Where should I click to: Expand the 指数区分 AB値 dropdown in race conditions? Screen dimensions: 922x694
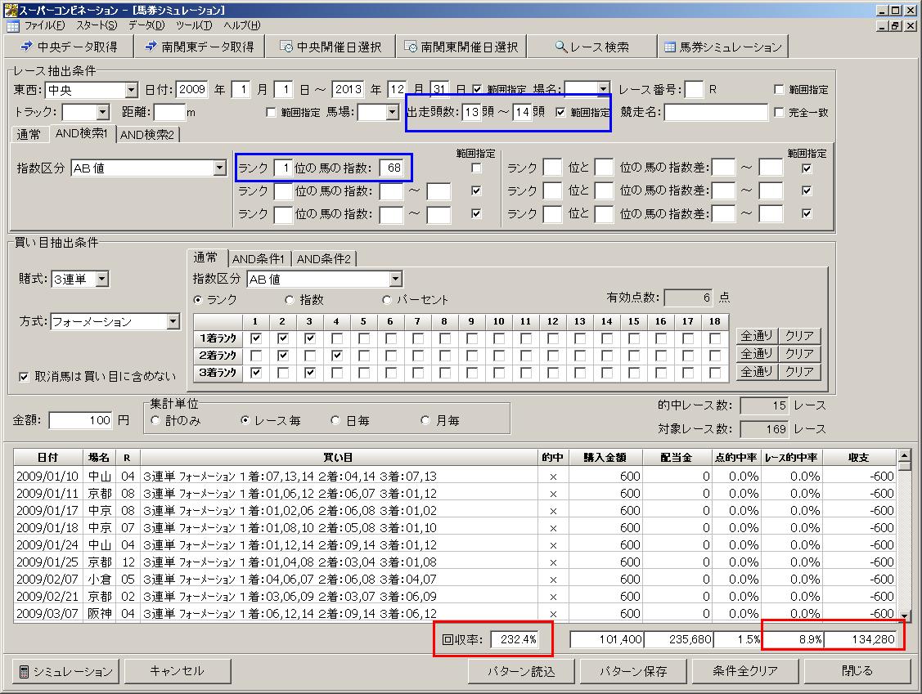(x=219, y=168)
